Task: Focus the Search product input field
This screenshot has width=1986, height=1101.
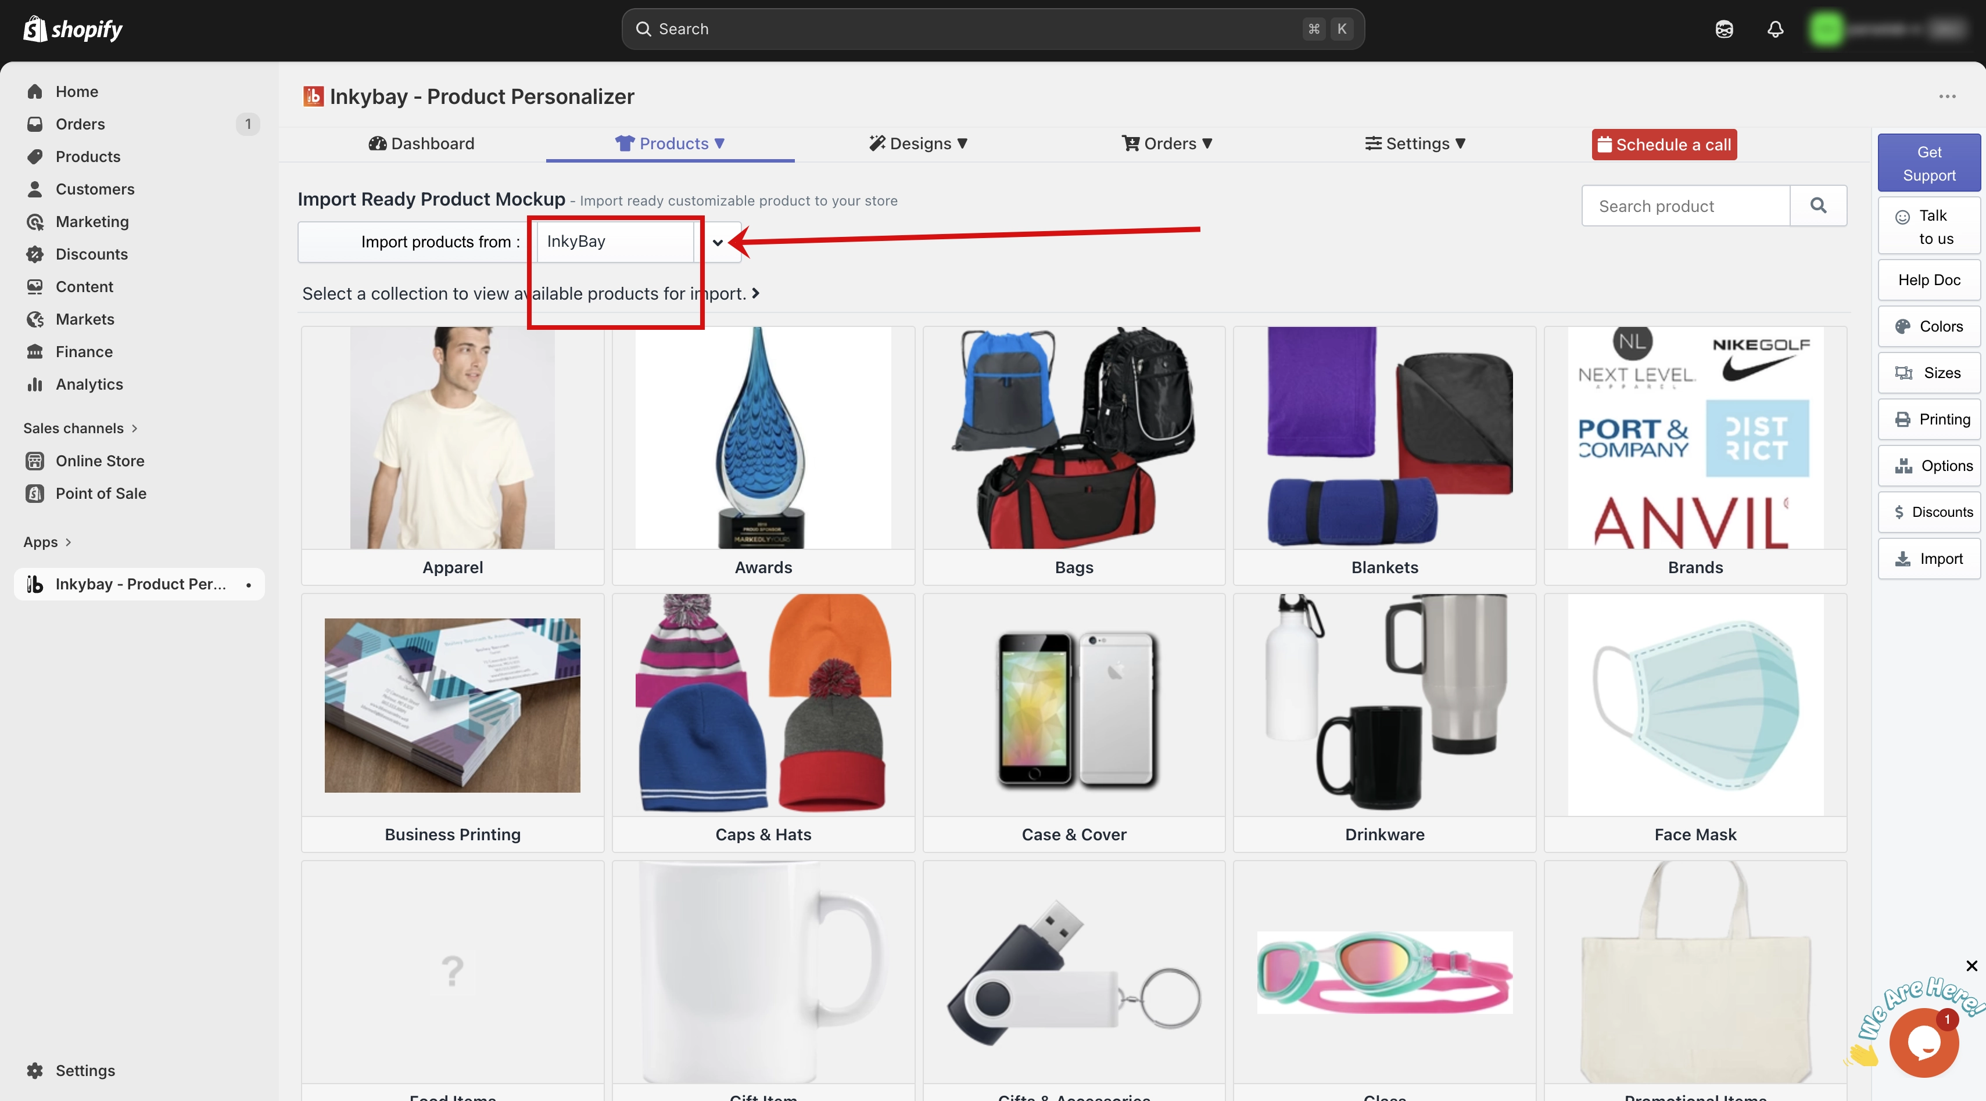Action: pyautogui.click(x=1686, y=206)
